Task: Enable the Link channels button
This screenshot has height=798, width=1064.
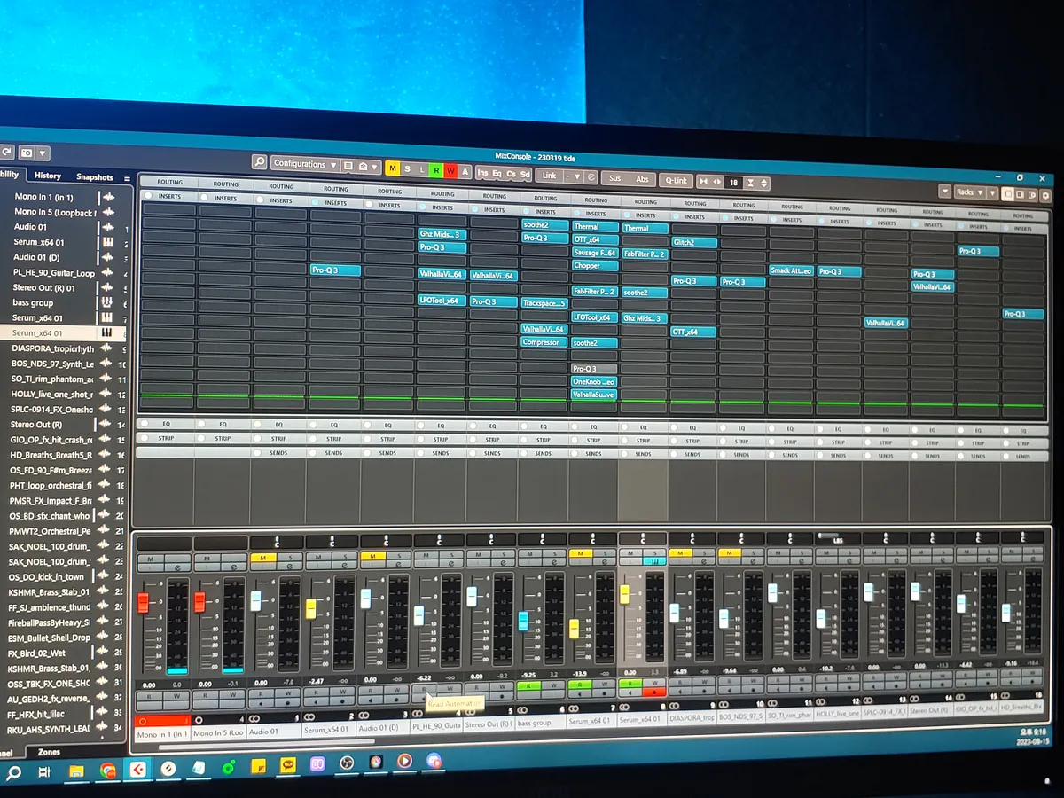Action: pos(550,176)
